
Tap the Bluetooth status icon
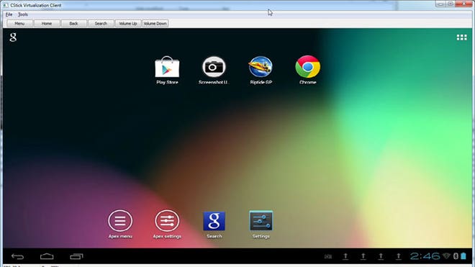click(456, 256)
